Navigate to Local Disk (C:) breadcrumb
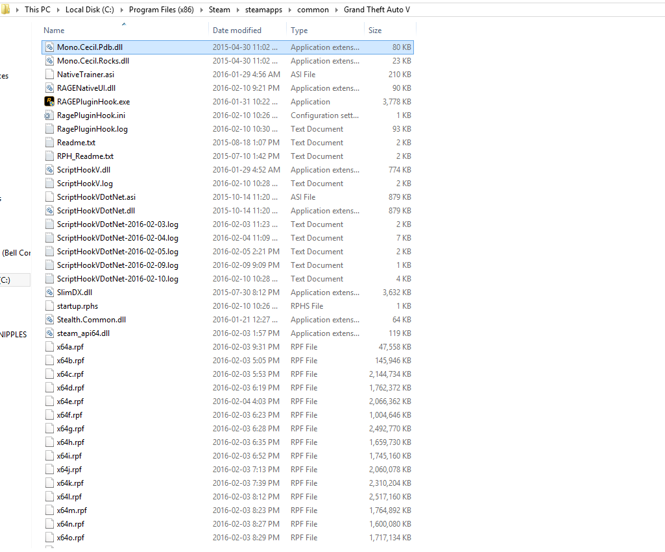The height and width of the screenshot is (552, 665). tap(90, 9)
